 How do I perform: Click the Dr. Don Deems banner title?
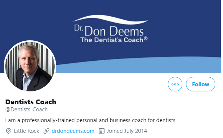(x=109, y=31)
